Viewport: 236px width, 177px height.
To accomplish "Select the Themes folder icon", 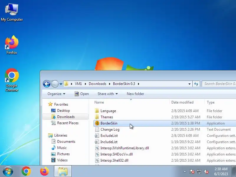I will (97, 117).
